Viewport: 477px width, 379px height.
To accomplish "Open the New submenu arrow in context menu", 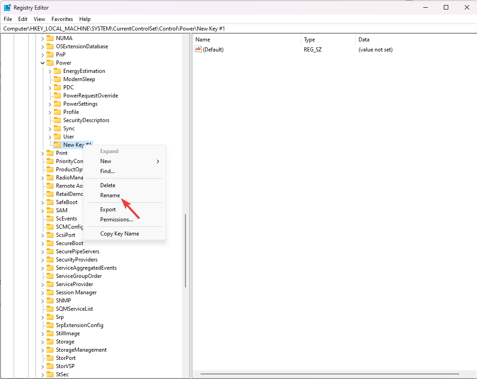I will pos(158,161).
